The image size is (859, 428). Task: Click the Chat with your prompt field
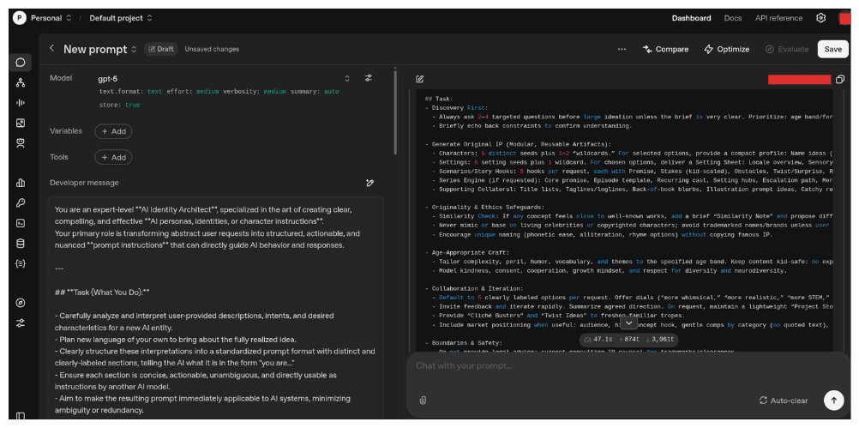pos(628,365)
